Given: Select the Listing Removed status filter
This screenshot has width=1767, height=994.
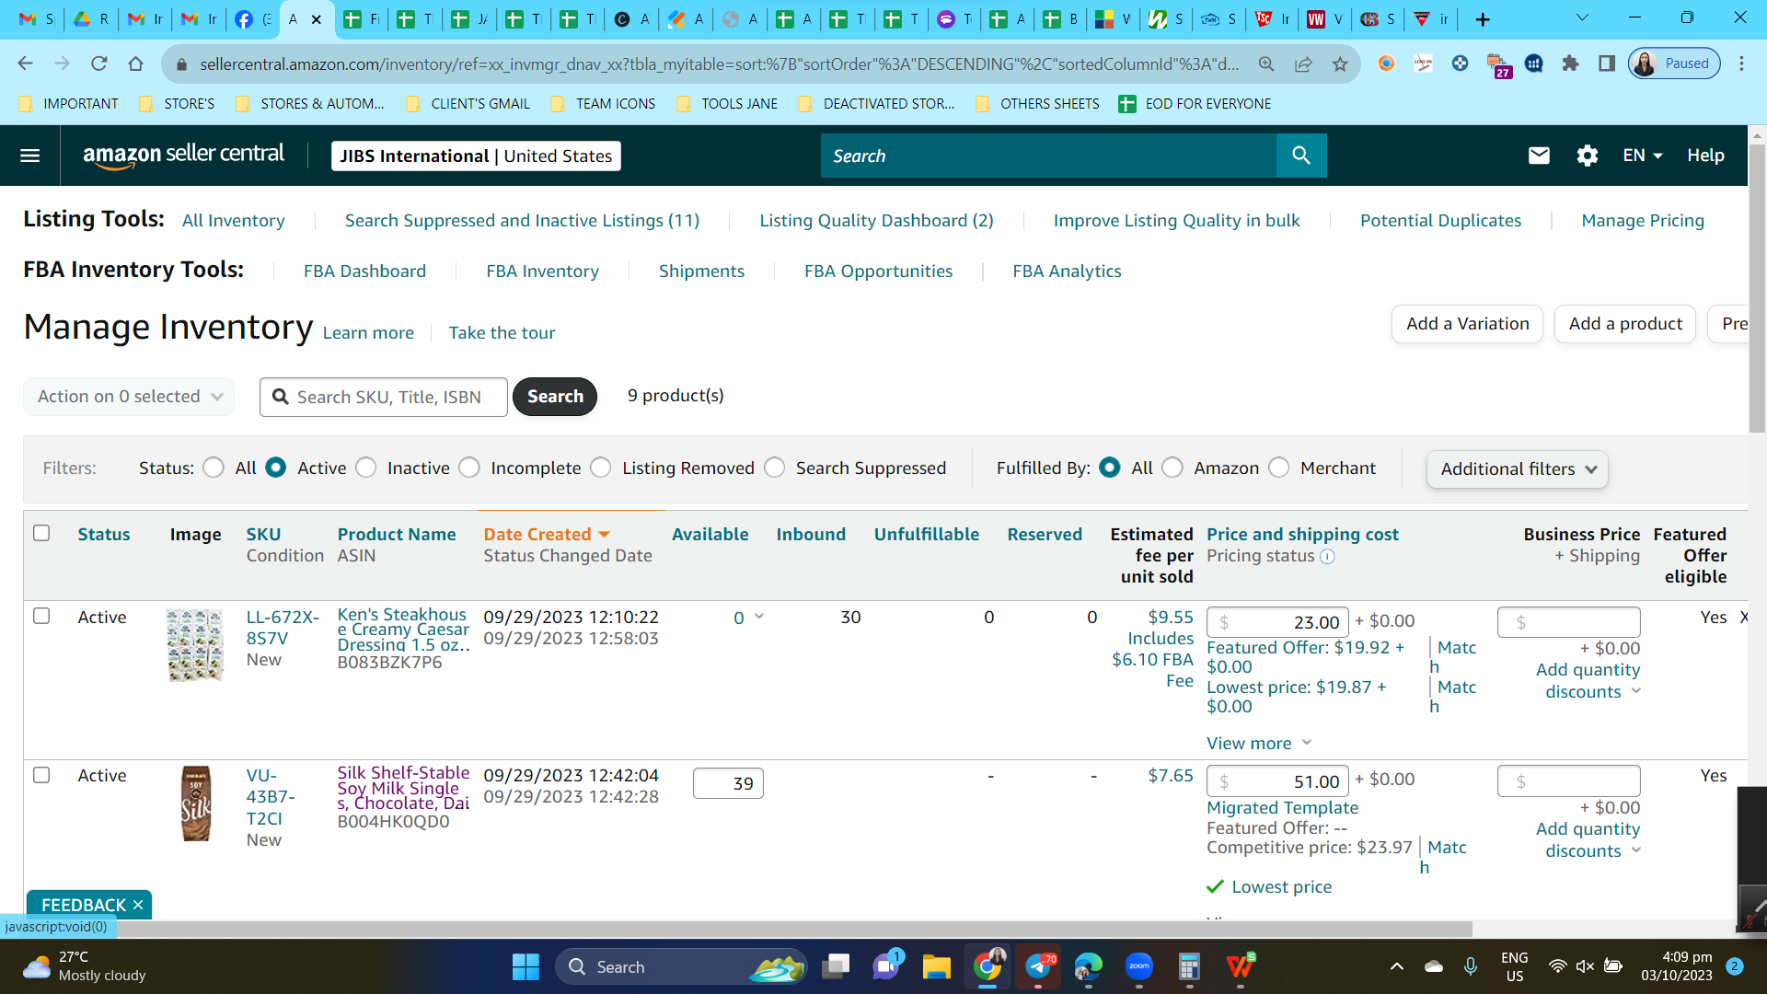Looking at the screenshot, I should (601, 468).
